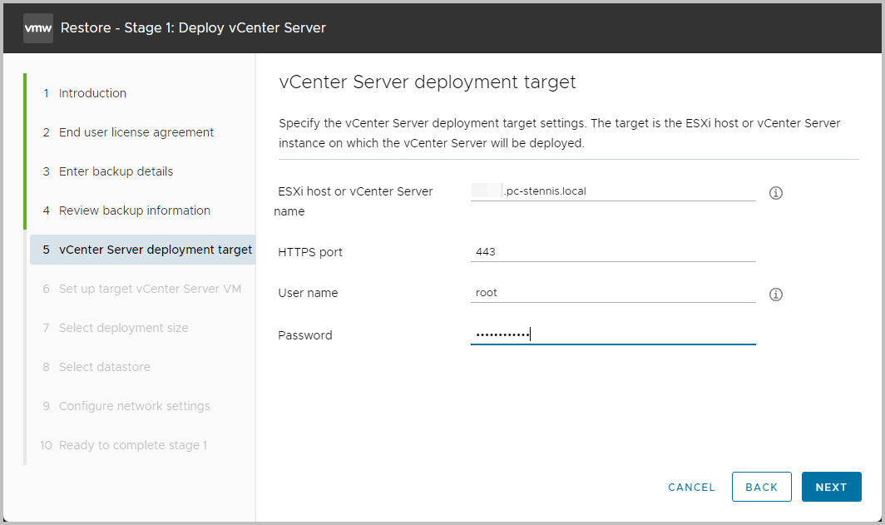
Task: Select the Select datastore step
Action: pos(105,367)
